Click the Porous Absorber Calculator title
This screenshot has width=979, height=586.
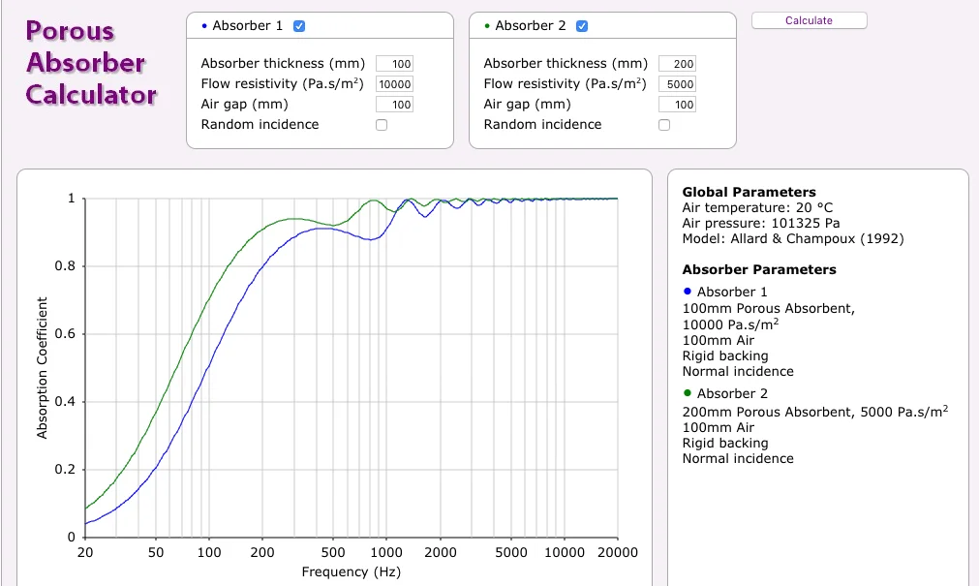(x=91, y=63)
